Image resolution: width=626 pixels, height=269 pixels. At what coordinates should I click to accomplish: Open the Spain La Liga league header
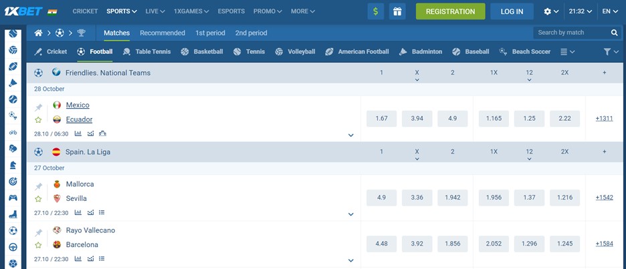88,152
